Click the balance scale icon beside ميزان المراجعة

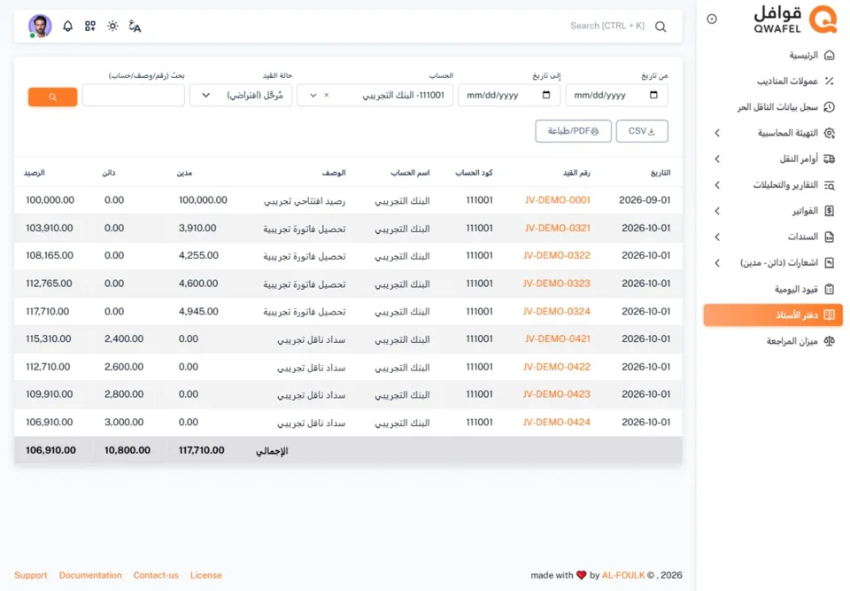click(830, 341)
